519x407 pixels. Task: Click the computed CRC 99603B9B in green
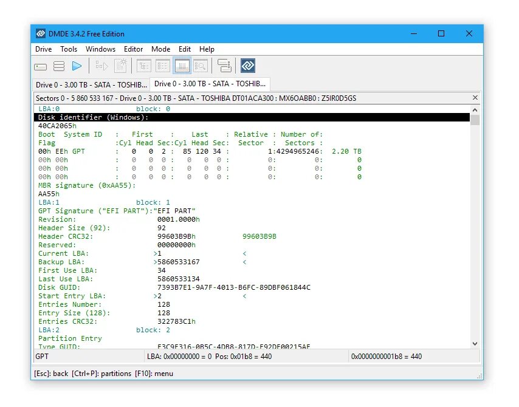259,236
